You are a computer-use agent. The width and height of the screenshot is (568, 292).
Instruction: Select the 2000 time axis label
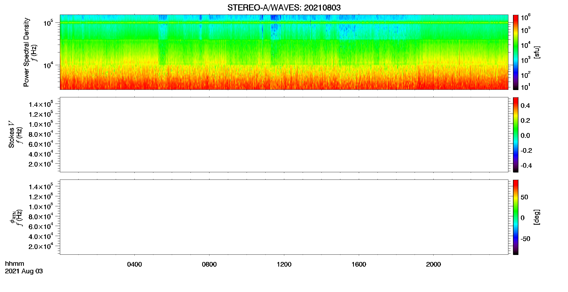433,264
